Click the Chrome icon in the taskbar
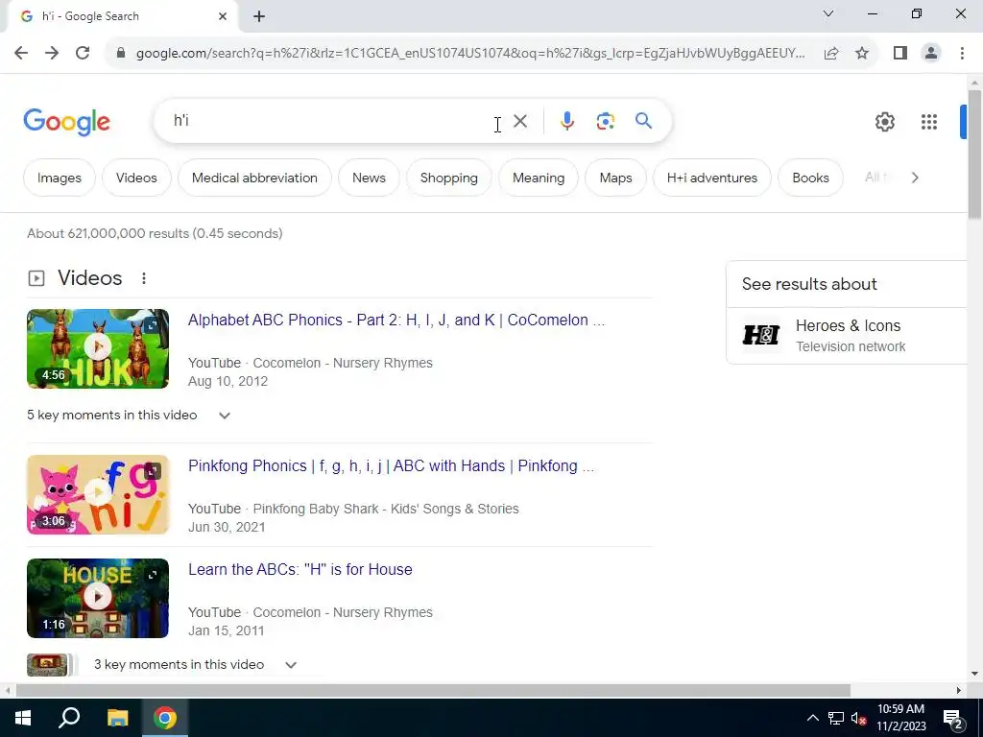983x737 pixels. (x=165, y=718)
